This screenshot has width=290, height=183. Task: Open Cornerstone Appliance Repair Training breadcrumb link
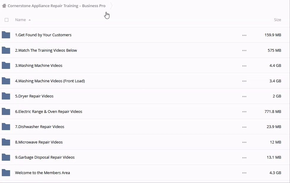(56, 6)
